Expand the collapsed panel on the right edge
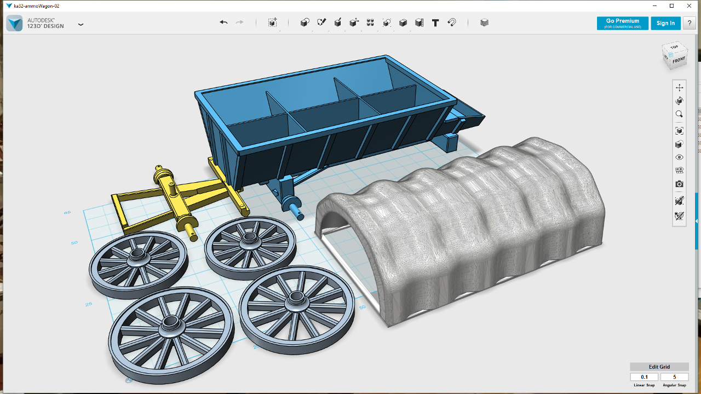Screen dimensions: 701x394 tap(697, 221)
